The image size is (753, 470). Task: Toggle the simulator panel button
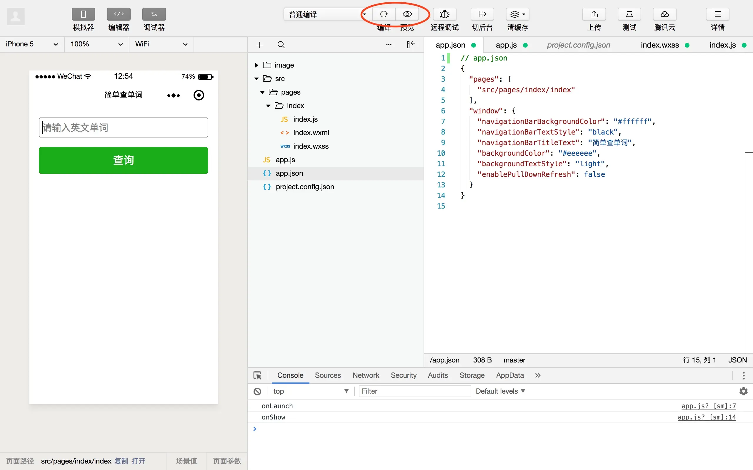[84, 14]
